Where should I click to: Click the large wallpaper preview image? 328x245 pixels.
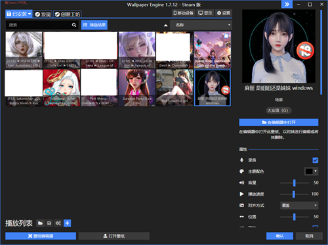pyautogui.click(x=279, y=46)
